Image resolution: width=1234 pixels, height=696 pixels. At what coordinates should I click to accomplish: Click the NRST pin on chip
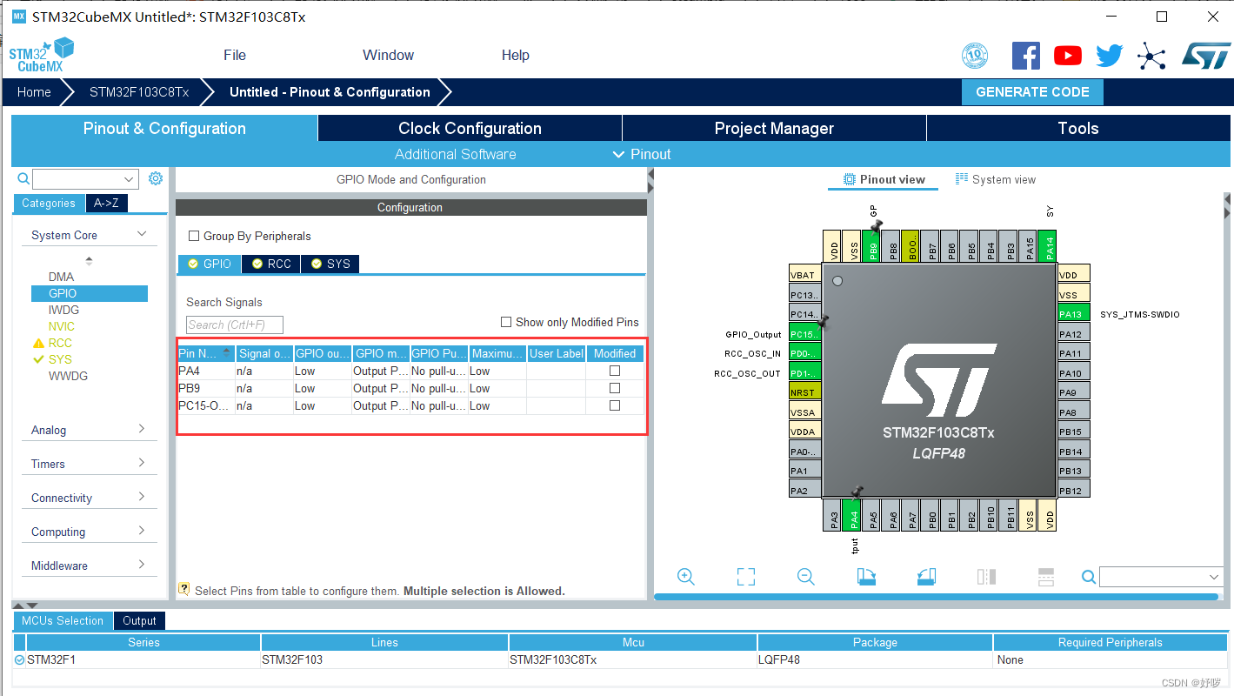[x=804, y=392]
